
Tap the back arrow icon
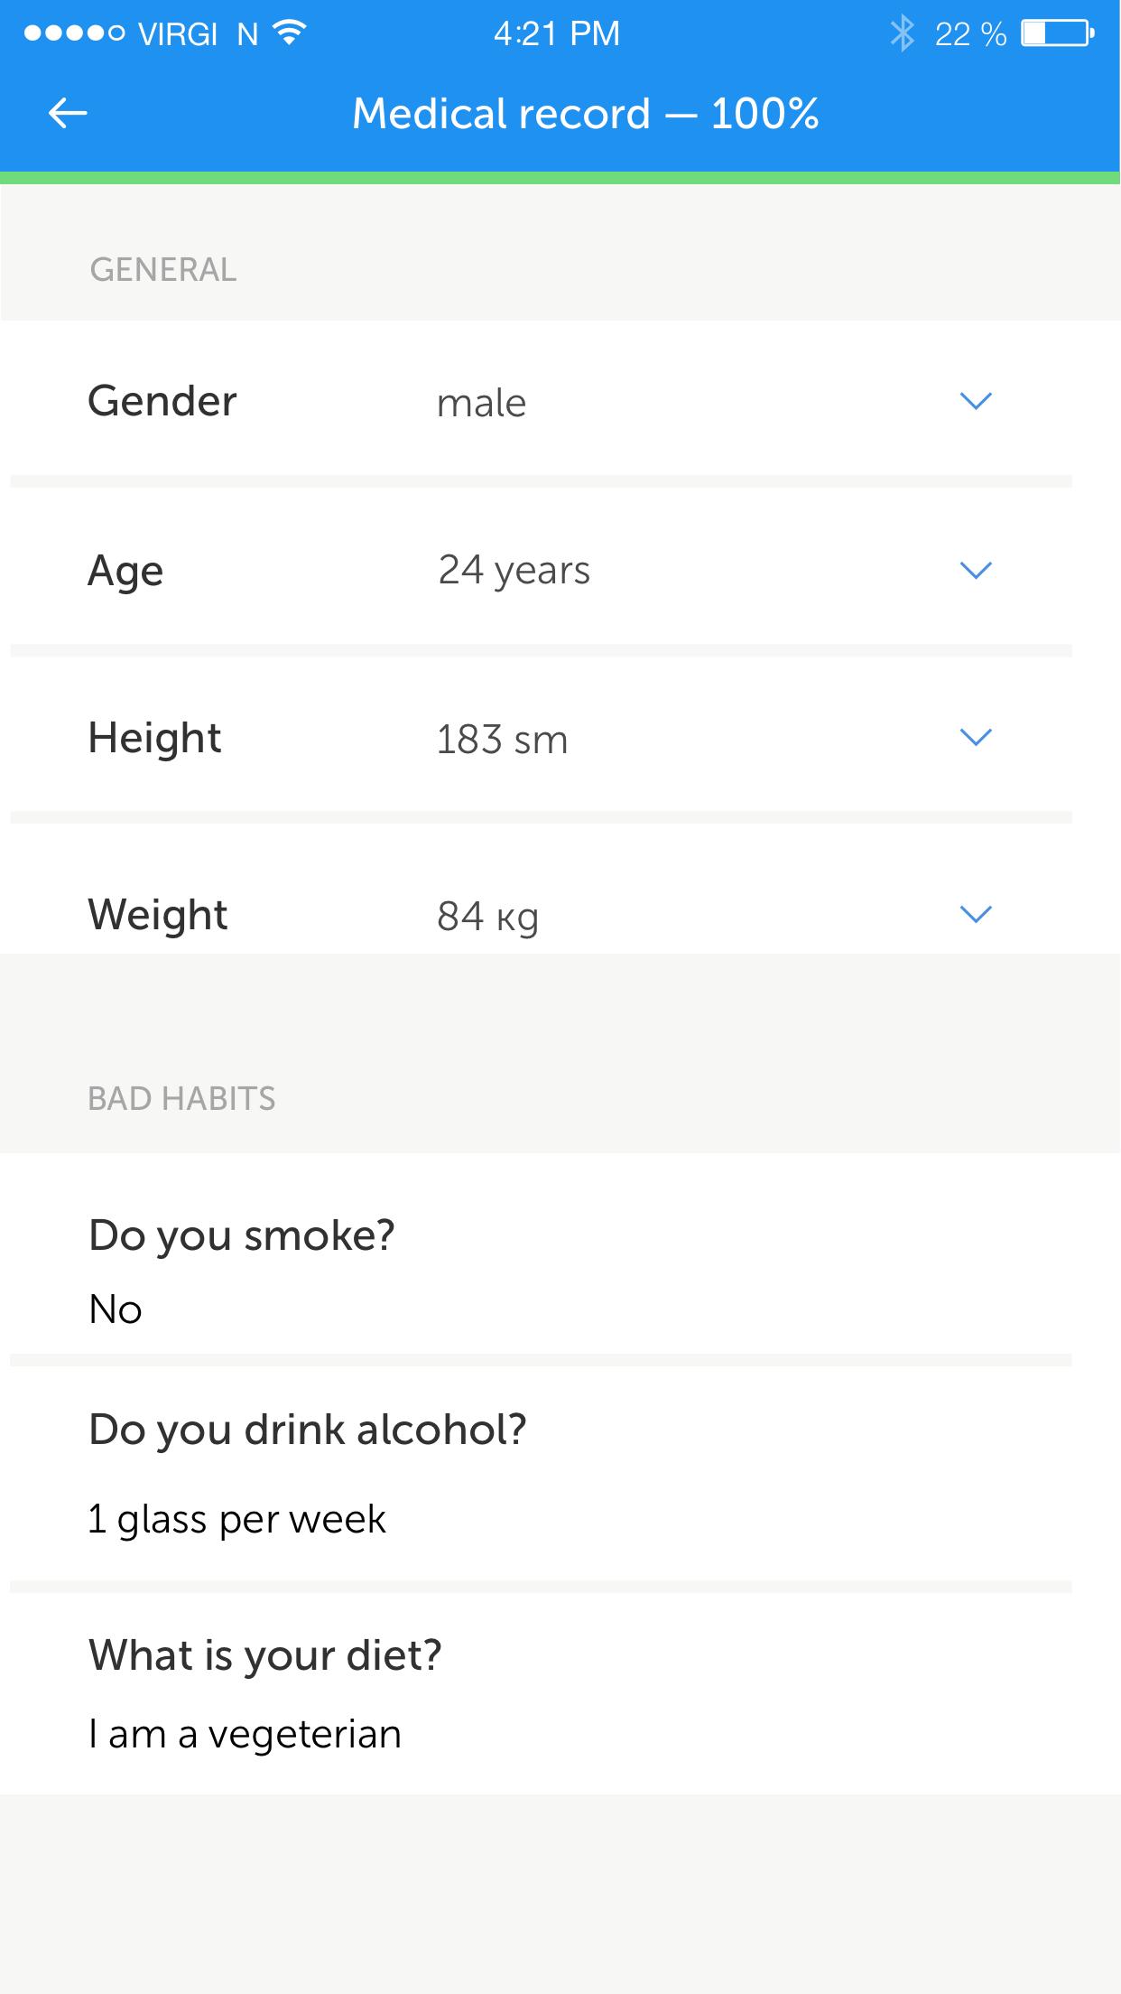click(x=68, y=114)
